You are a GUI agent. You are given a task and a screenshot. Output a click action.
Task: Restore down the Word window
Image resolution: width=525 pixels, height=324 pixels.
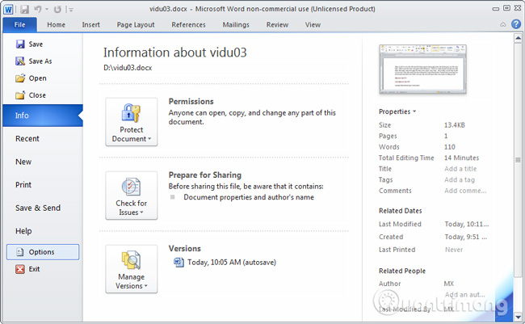coord(506,8)
